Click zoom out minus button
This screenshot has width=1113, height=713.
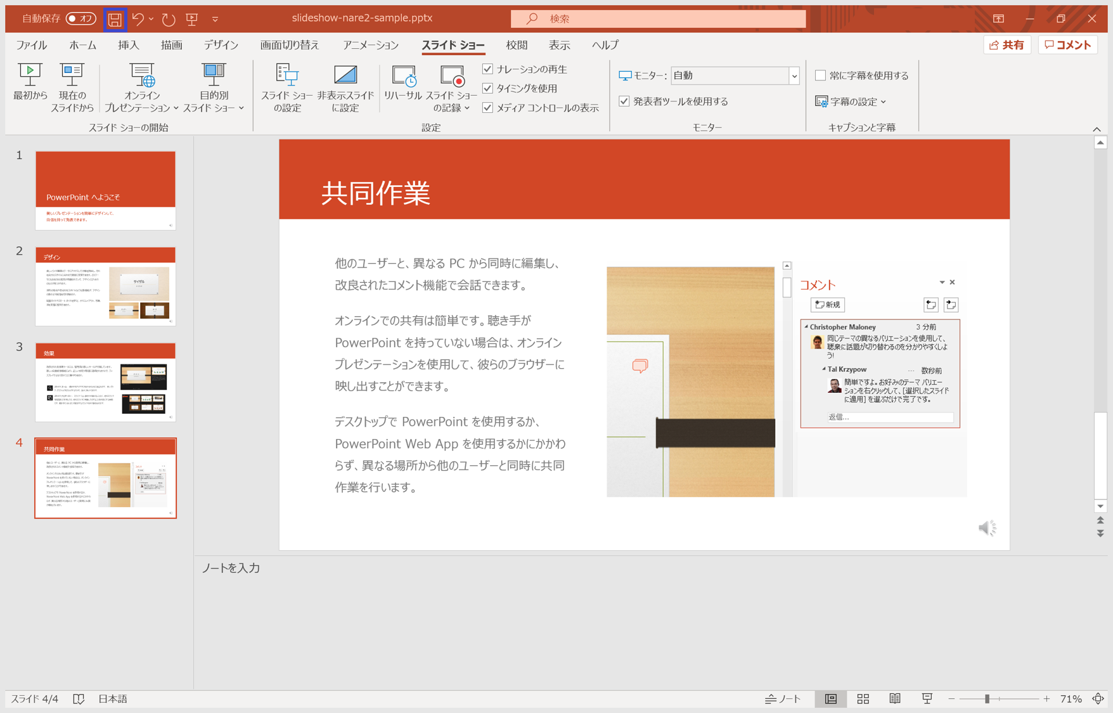(x=951, y=698)
